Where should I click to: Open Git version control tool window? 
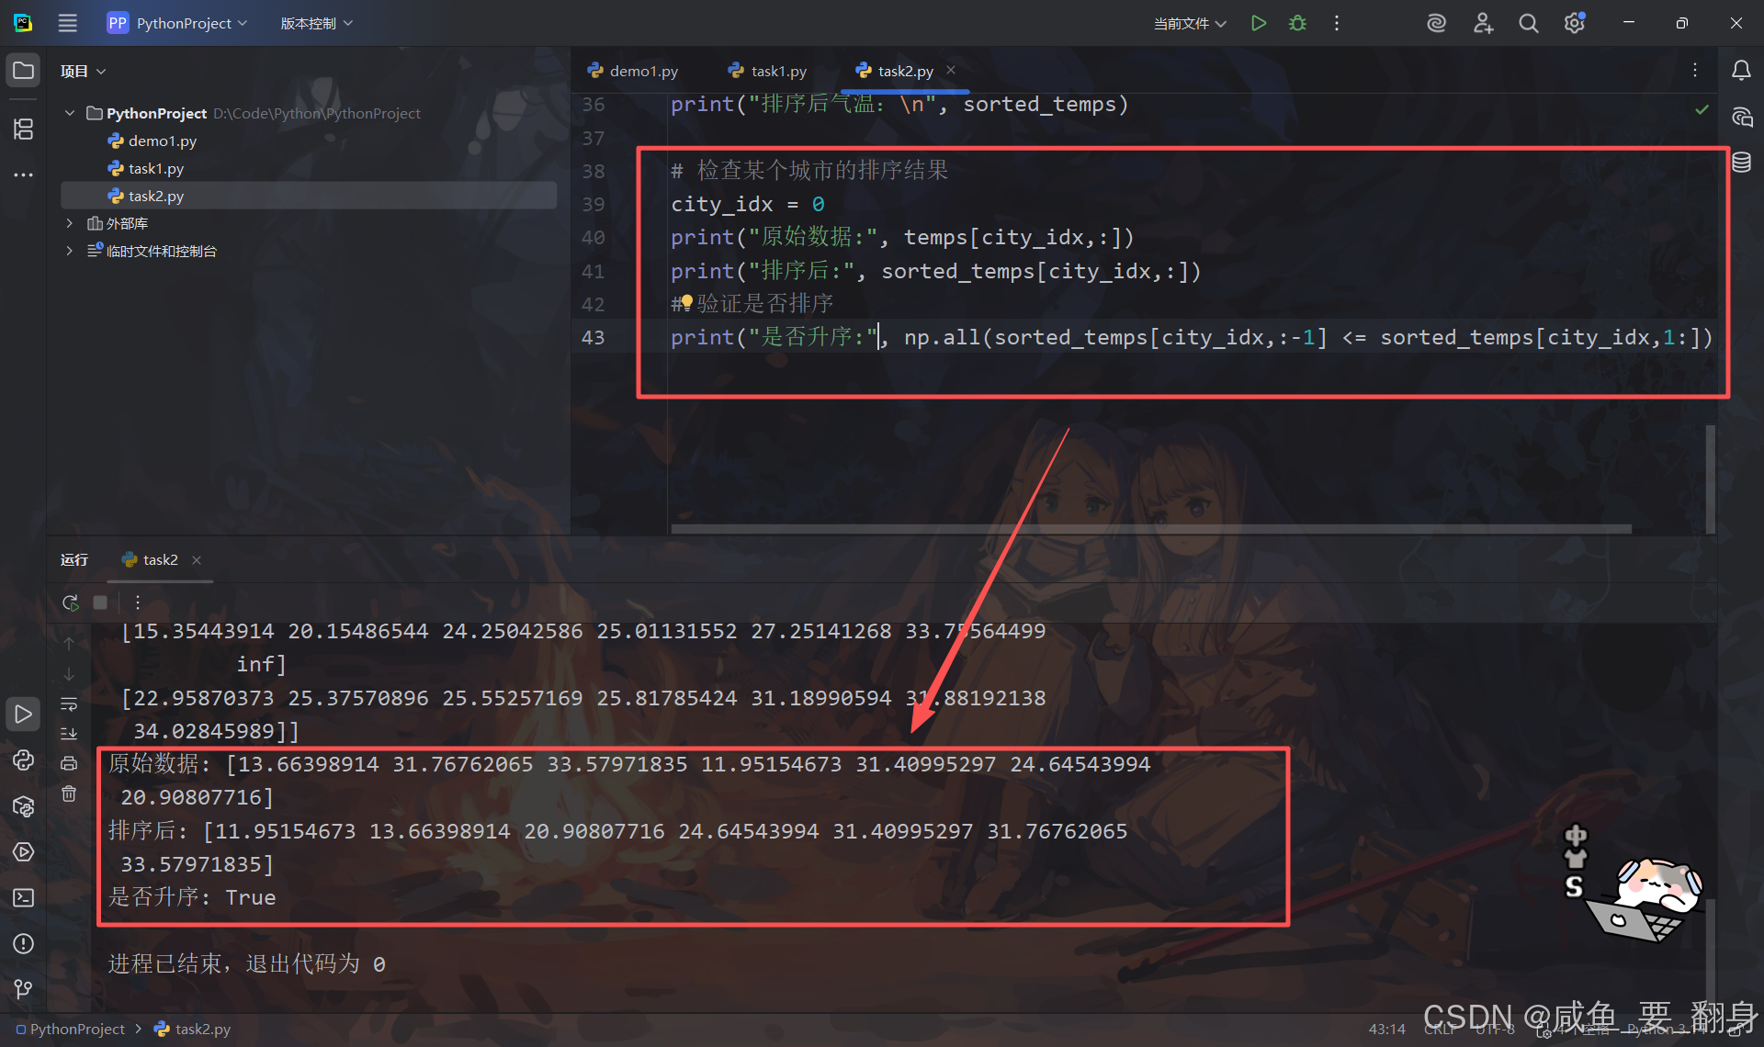[x=23, y=988]
